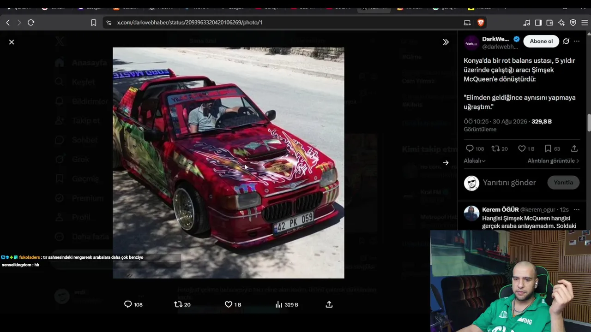591x332 pixels.
Task: Like the post using the heart below the photo
Action: tap(228, 304)
